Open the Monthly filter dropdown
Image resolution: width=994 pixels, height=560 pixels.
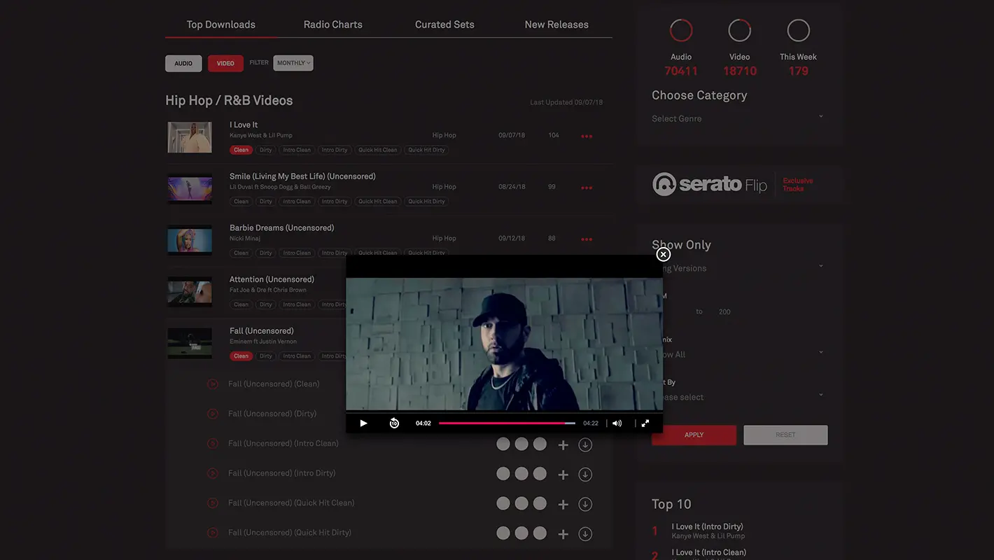293,64
